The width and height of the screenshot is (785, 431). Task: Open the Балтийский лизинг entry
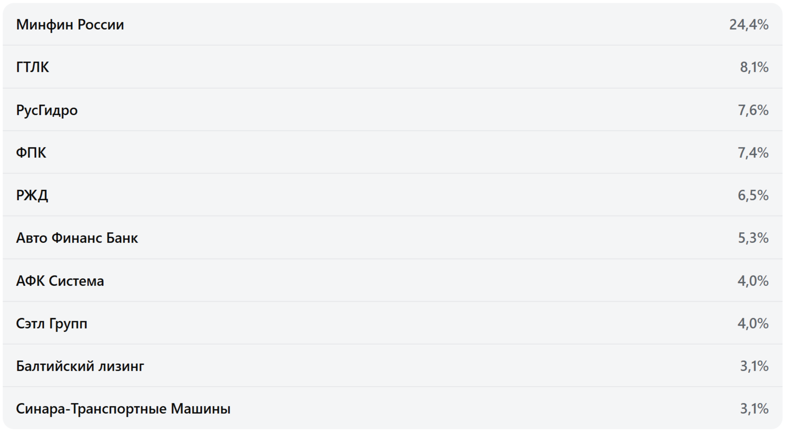[80, 366]
